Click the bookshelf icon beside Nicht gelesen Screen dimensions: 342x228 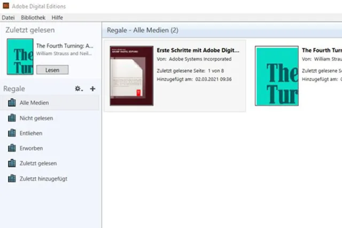click(12, 118)
